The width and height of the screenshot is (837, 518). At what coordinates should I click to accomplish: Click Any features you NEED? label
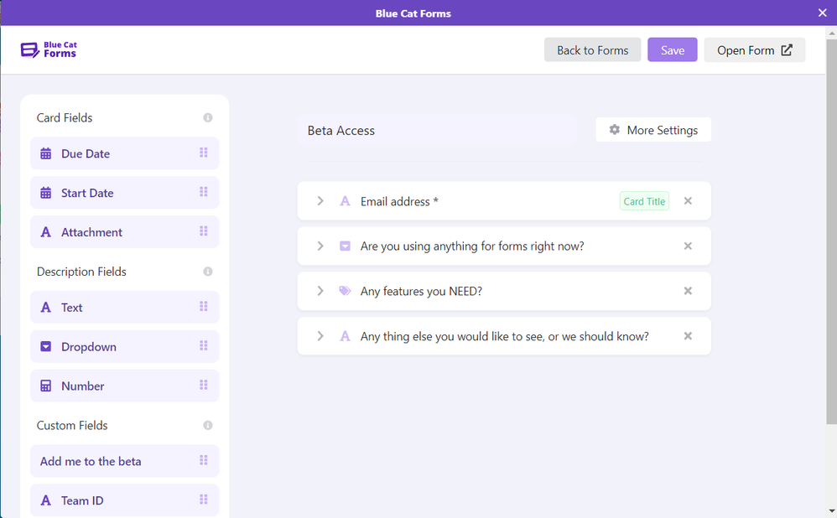tap(421, 292)
